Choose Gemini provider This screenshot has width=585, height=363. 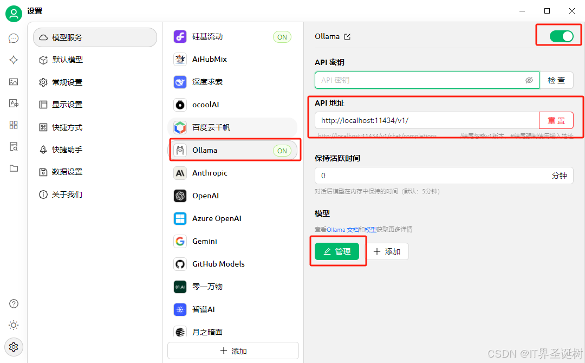[233, 242]
